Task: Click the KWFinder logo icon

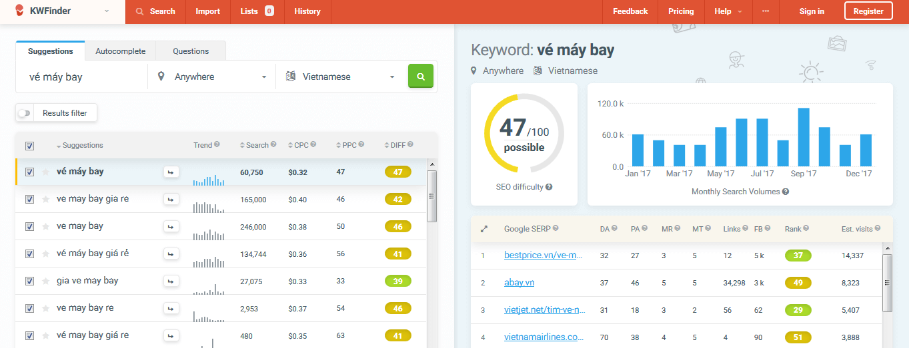Action: tap(19, 11)
